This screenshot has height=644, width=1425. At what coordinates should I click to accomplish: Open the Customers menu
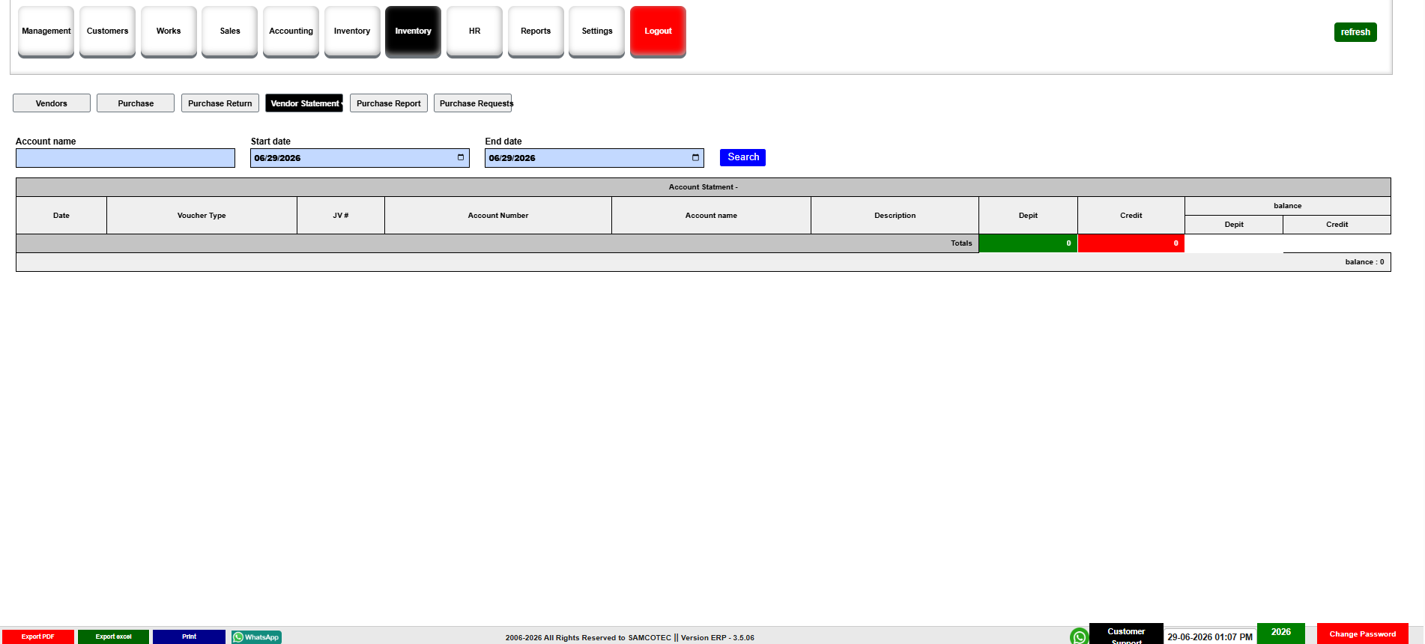107,31
